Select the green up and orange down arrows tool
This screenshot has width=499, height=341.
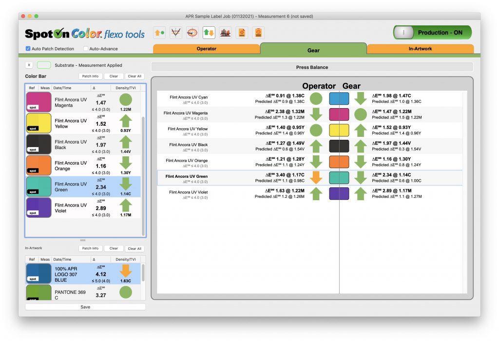tap(209, 33)
